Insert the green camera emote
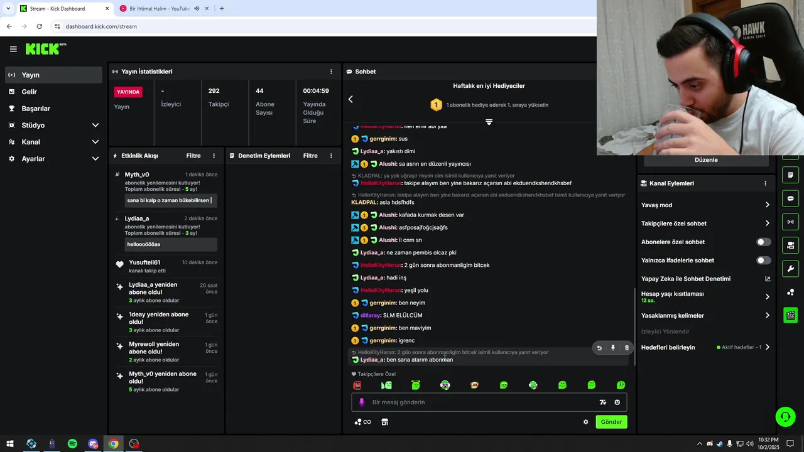Image resolution: width=804 pixels, height=452 pixels. coord(386,385)
